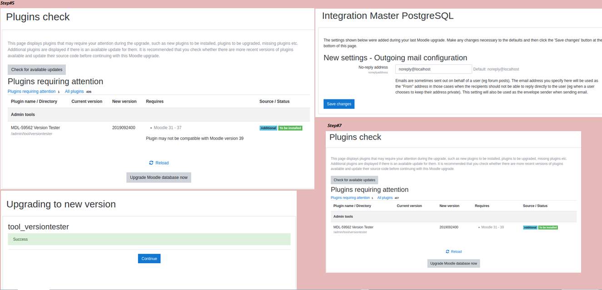Click Additional badge in Step 7 table
This screenshot has height=290, width=602.
[530, 227]
